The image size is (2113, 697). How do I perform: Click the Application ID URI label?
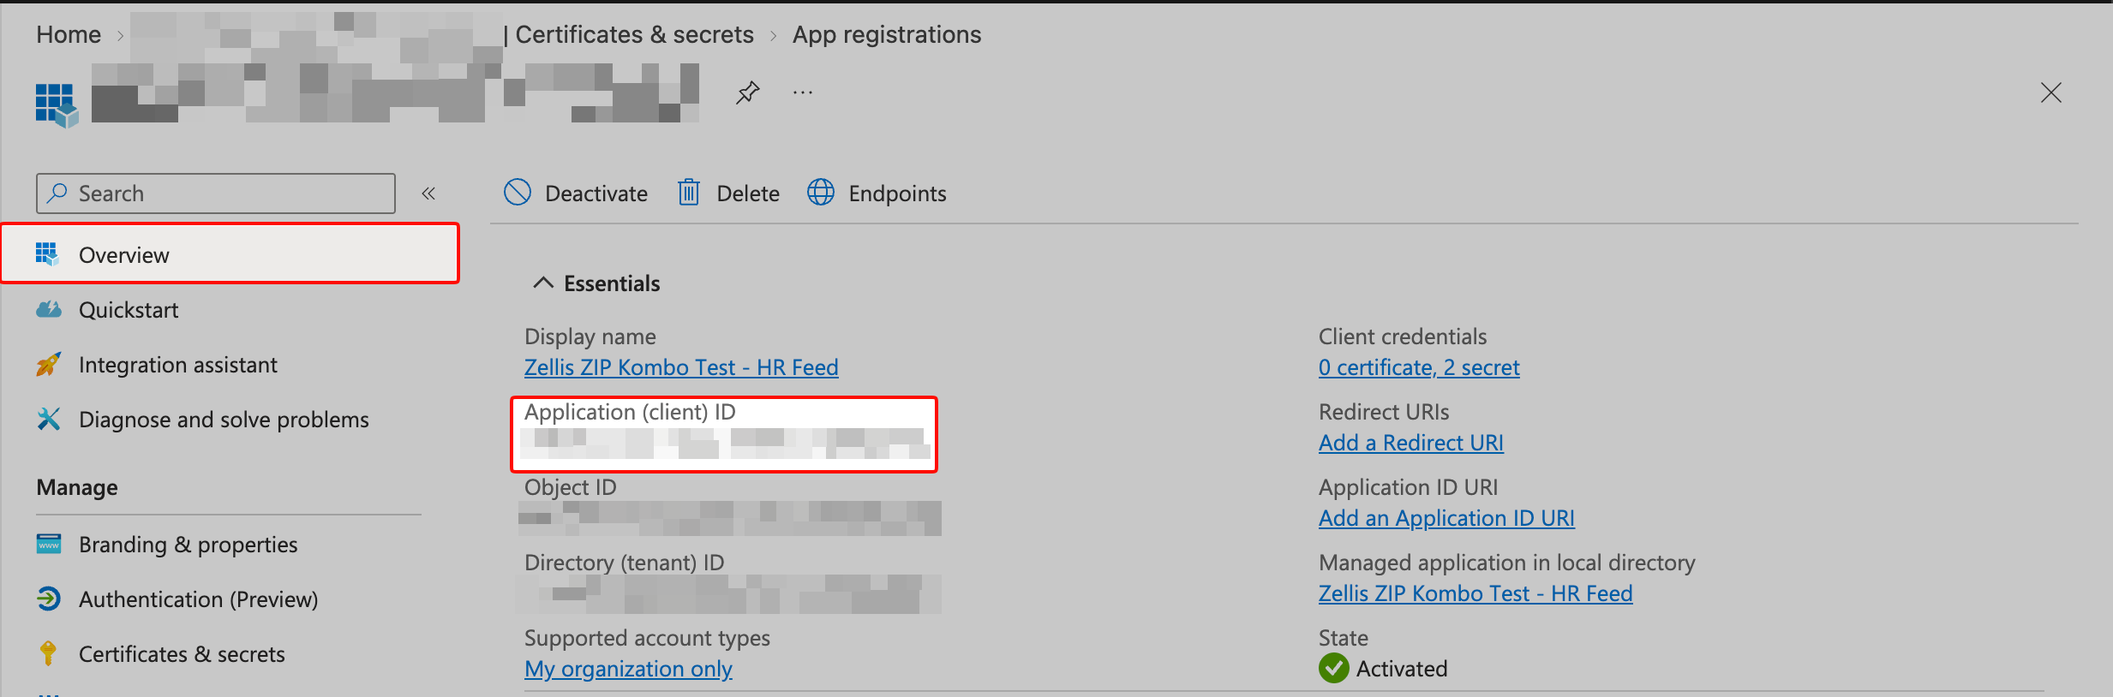point(1409,487)
